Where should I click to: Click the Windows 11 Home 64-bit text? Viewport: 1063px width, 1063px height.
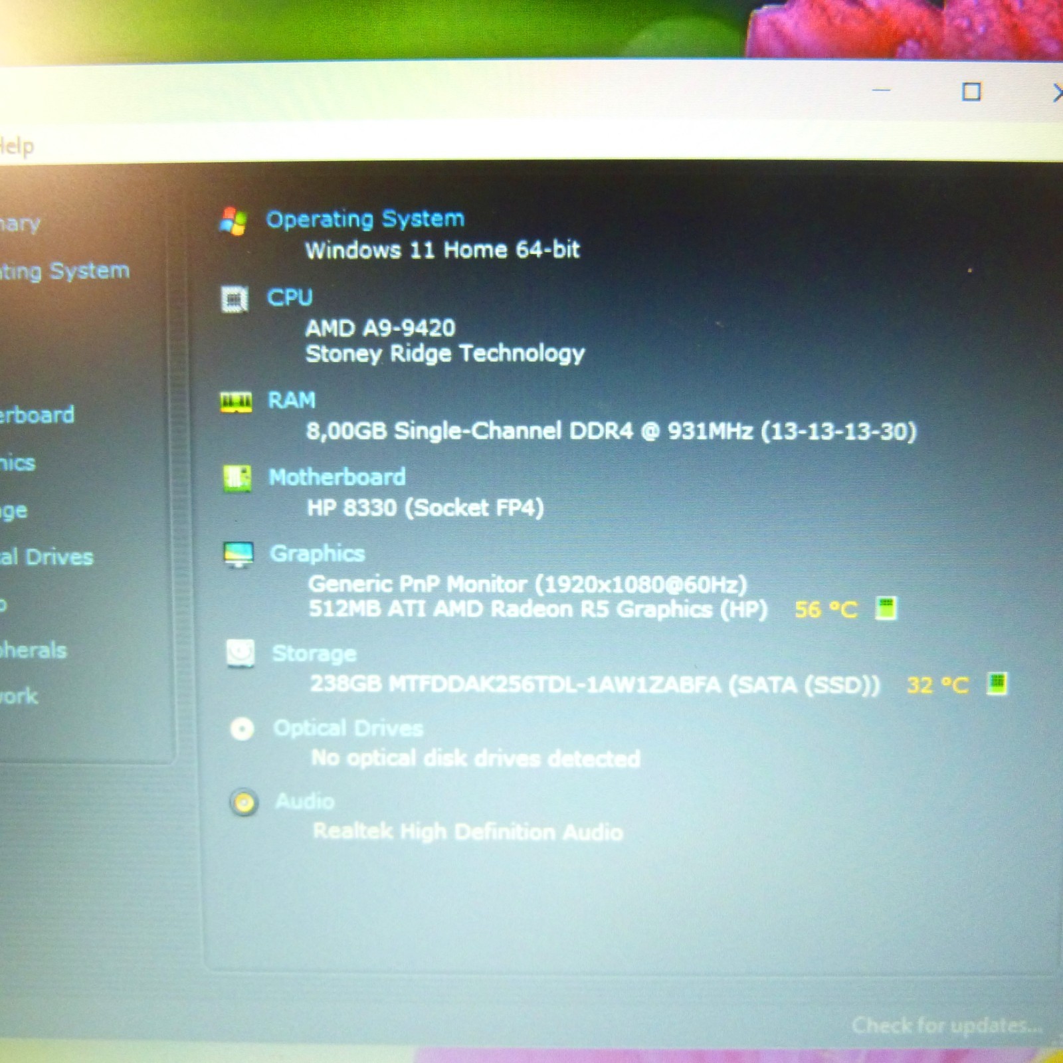click(442, 250)
